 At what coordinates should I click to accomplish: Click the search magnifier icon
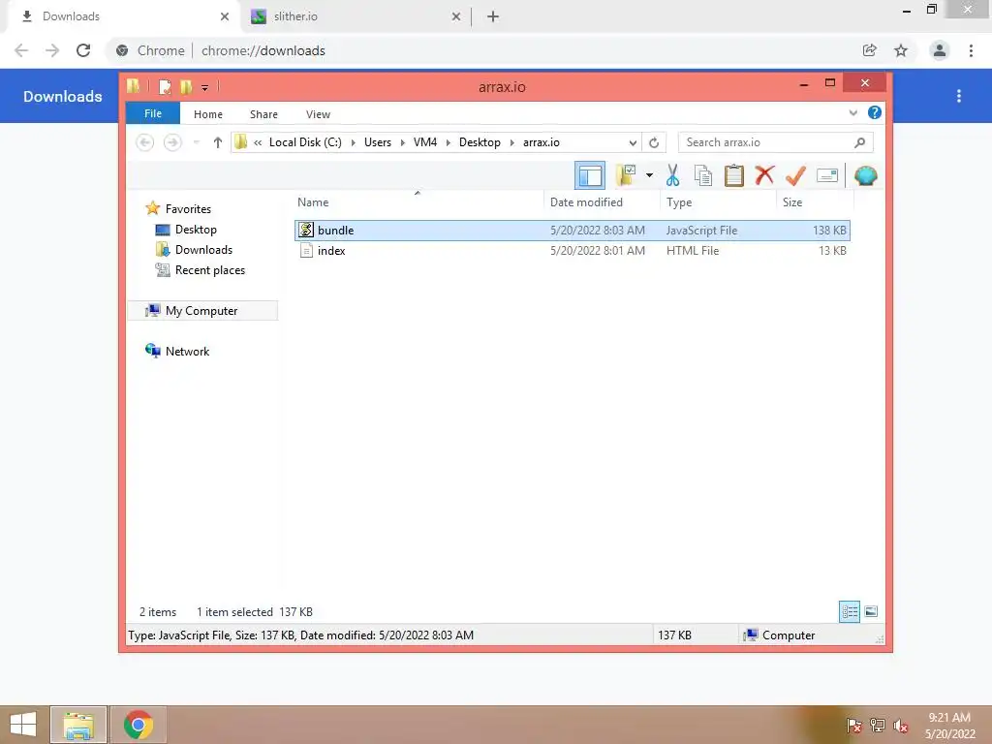click(x=859, y=142)
